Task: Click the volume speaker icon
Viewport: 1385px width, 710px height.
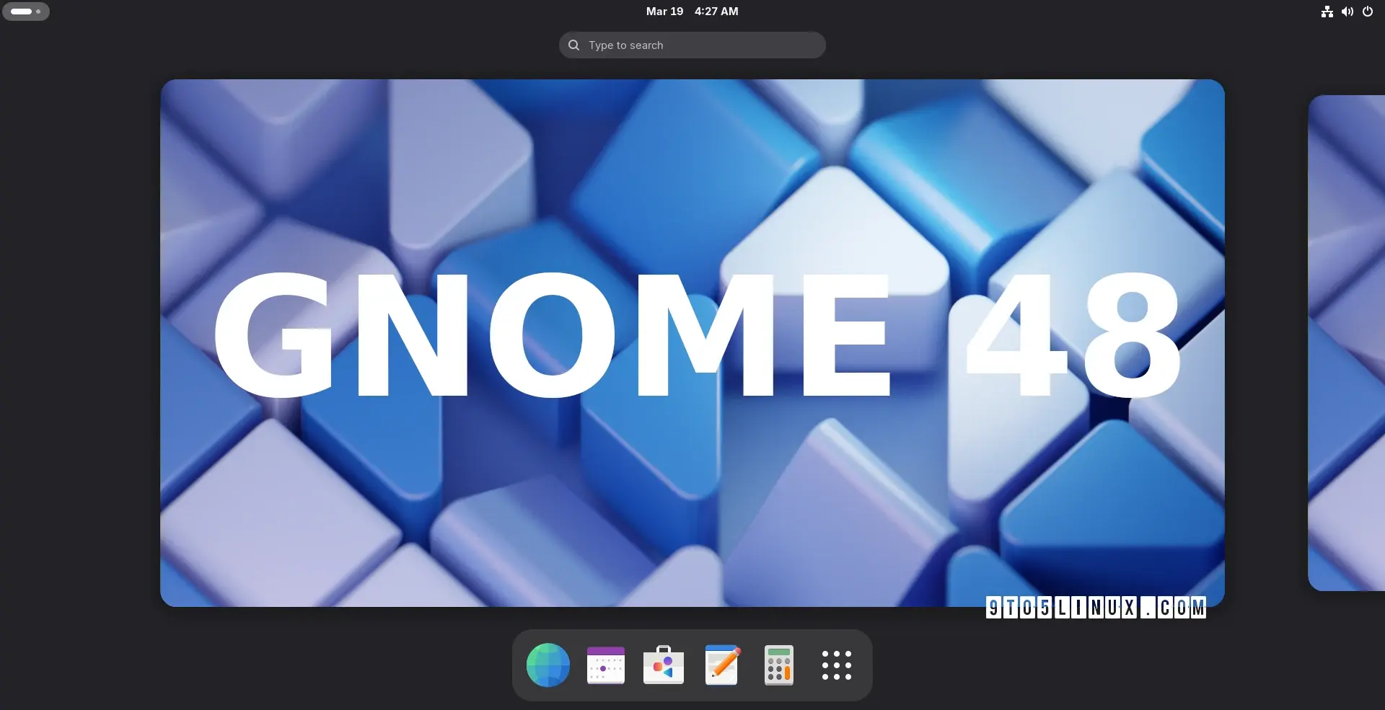Action: [x=1347, y=12]
